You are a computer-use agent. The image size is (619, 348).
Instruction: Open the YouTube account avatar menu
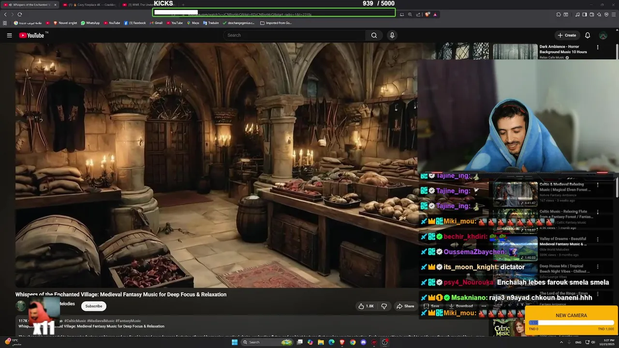[x=603, y=35]
